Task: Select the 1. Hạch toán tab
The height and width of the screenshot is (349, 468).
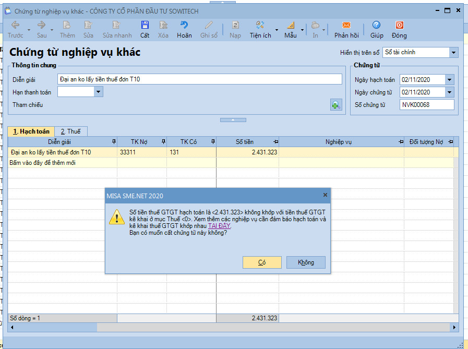Action: click(31, 131)
